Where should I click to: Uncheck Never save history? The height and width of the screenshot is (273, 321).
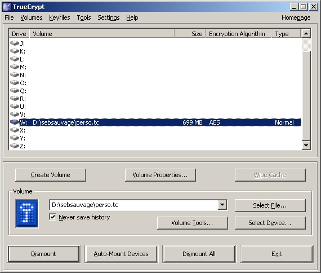(52, 217)
